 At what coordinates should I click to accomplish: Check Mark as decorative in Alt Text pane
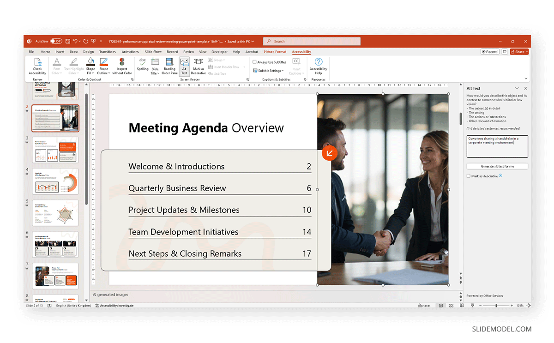469,176
